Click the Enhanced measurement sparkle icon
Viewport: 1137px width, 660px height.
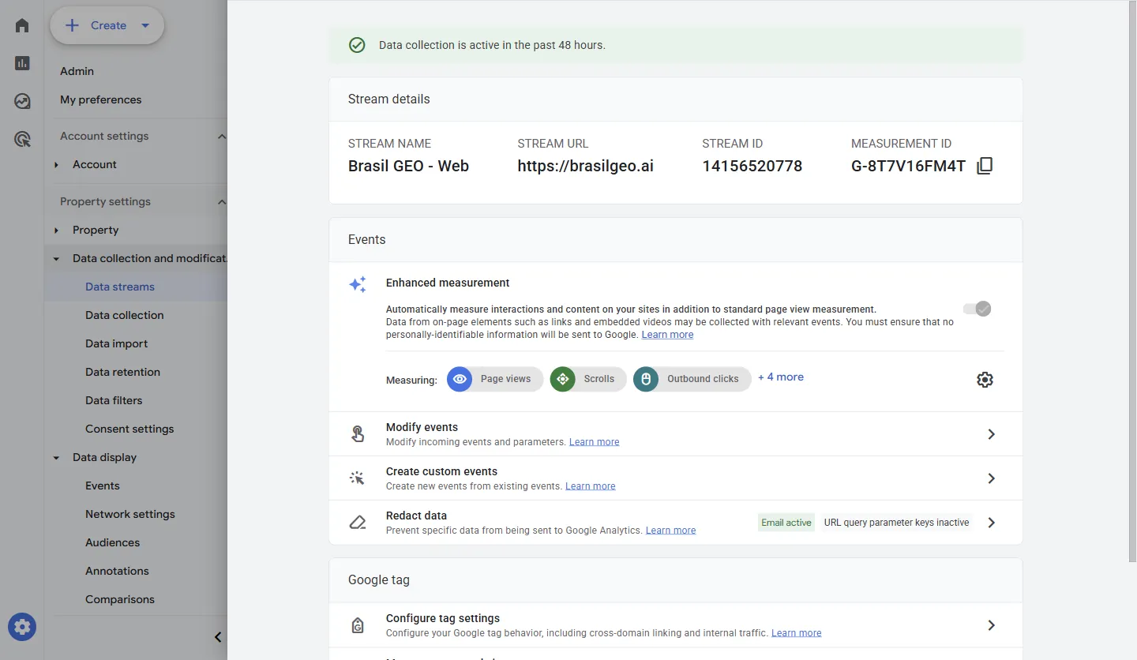358,284
